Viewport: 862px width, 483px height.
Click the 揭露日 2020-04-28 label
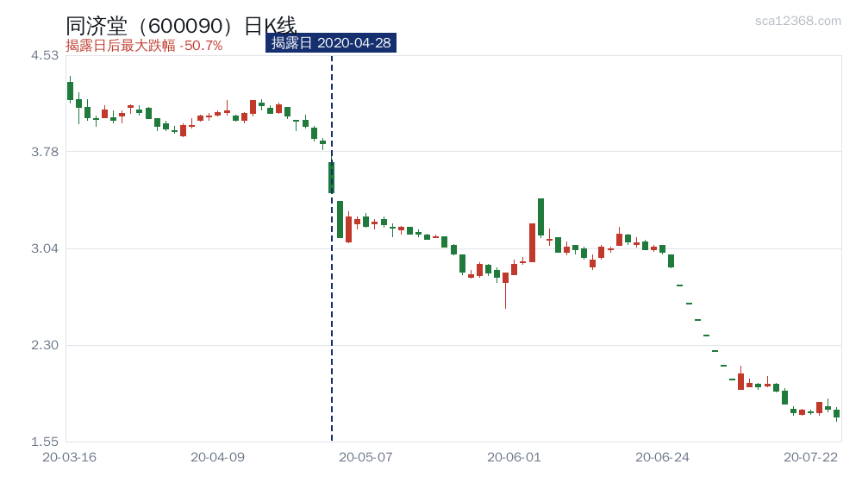click(x=331, y=43)
